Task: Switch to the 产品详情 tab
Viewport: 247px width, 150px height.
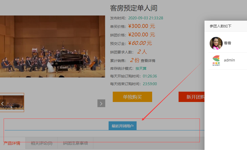Action: (12, 143)
